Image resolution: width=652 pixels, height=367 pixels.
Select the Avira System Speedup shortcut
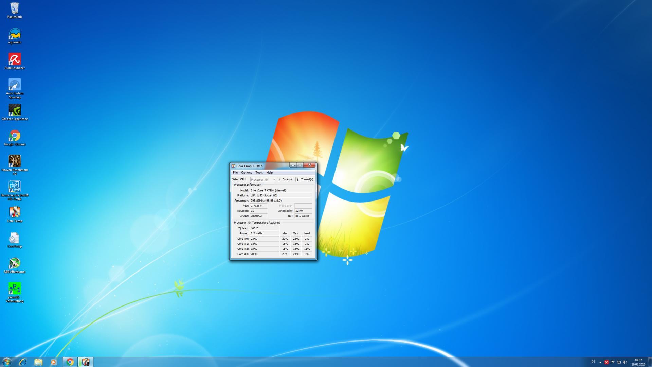click(15, 89)
